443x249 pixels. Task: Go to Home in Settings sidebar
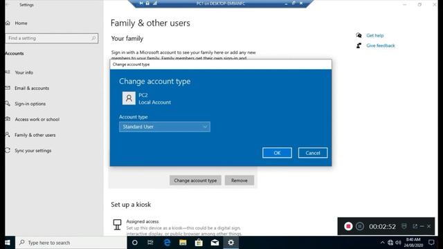point(21,23)
